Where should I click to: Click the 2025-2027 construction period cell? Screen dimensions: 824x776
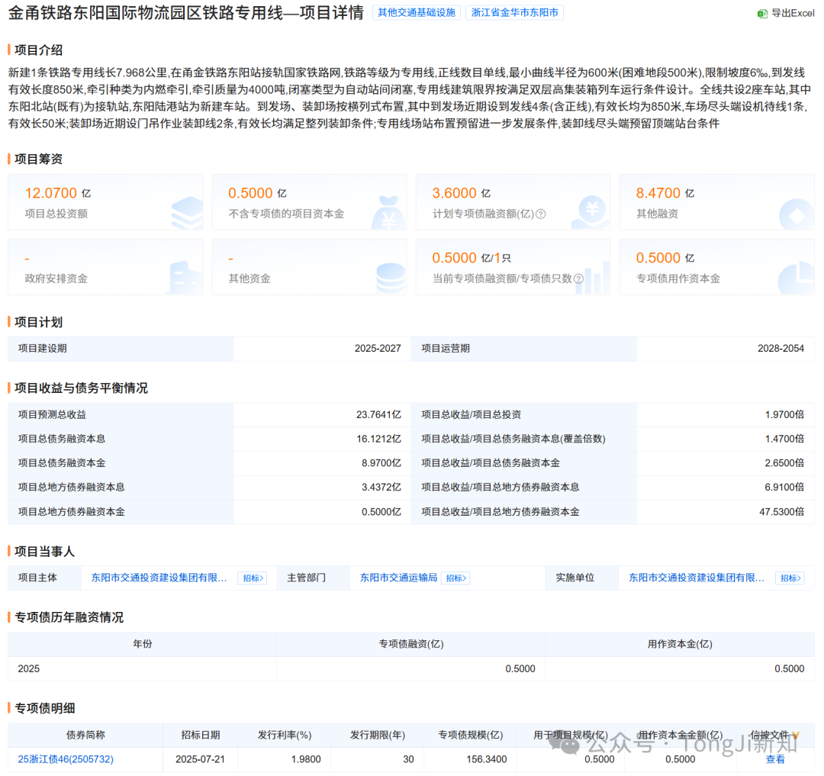point(323,349)
